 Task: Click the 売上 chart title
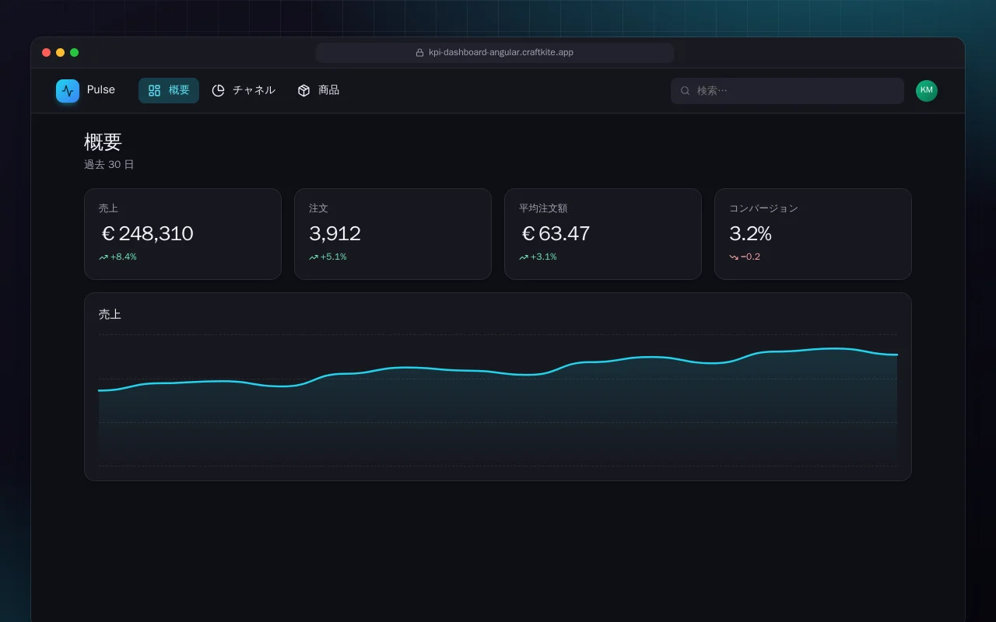110,315
